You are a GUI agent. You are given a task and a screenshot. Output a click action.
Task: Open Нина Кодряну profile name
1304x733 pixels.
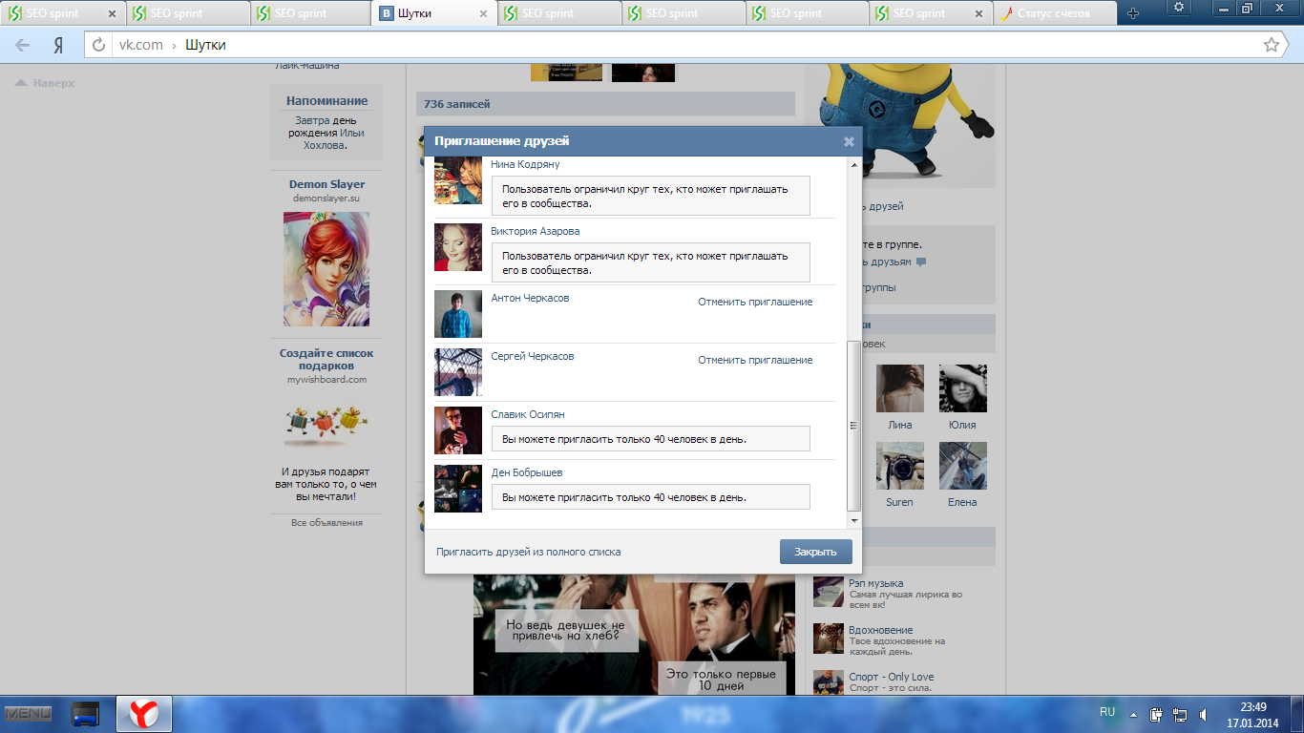tap(525, 164)
